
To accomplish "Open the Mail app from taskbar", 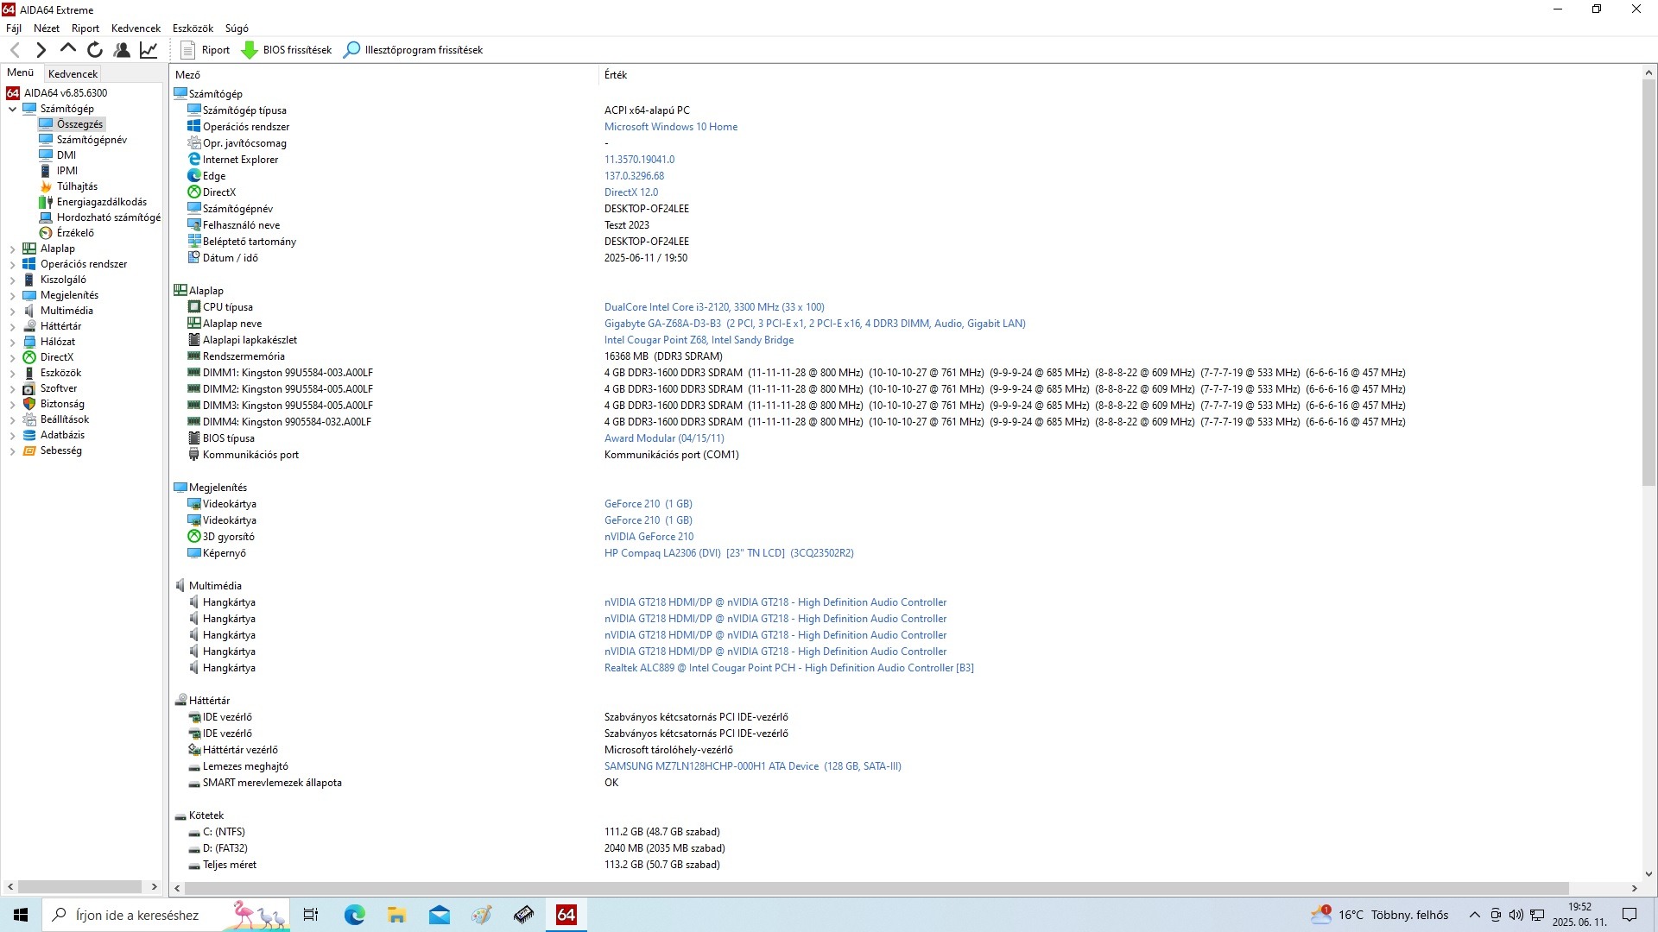I will pyautogui.click(x=440, y=915).
